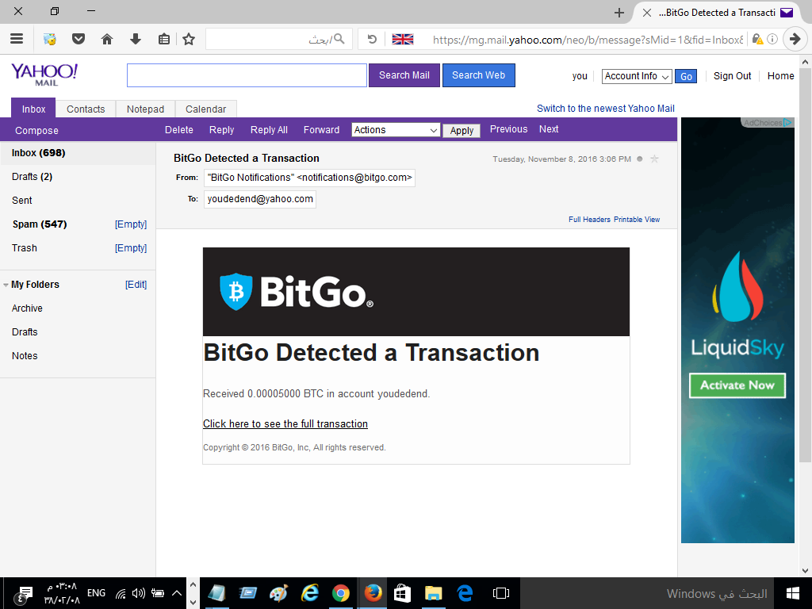
Task: Open the Yahoo Mail logo
Action: coord(44,75)
